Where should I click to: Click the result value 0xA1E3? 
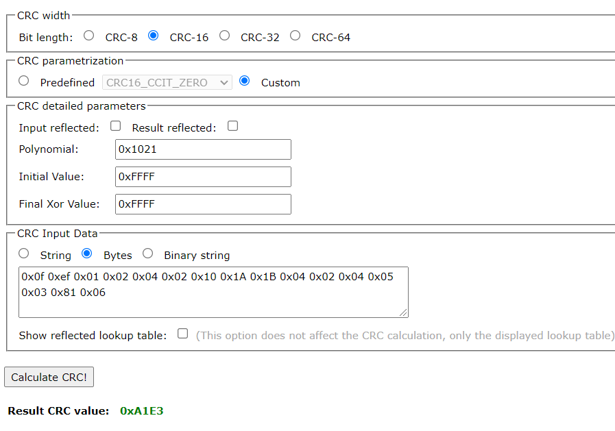142,411
